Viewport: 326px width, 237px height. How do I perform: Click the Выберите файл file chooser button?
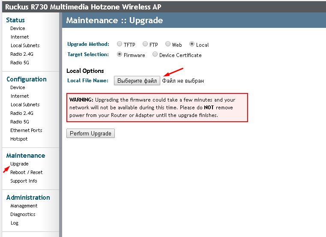coord(137,81)
